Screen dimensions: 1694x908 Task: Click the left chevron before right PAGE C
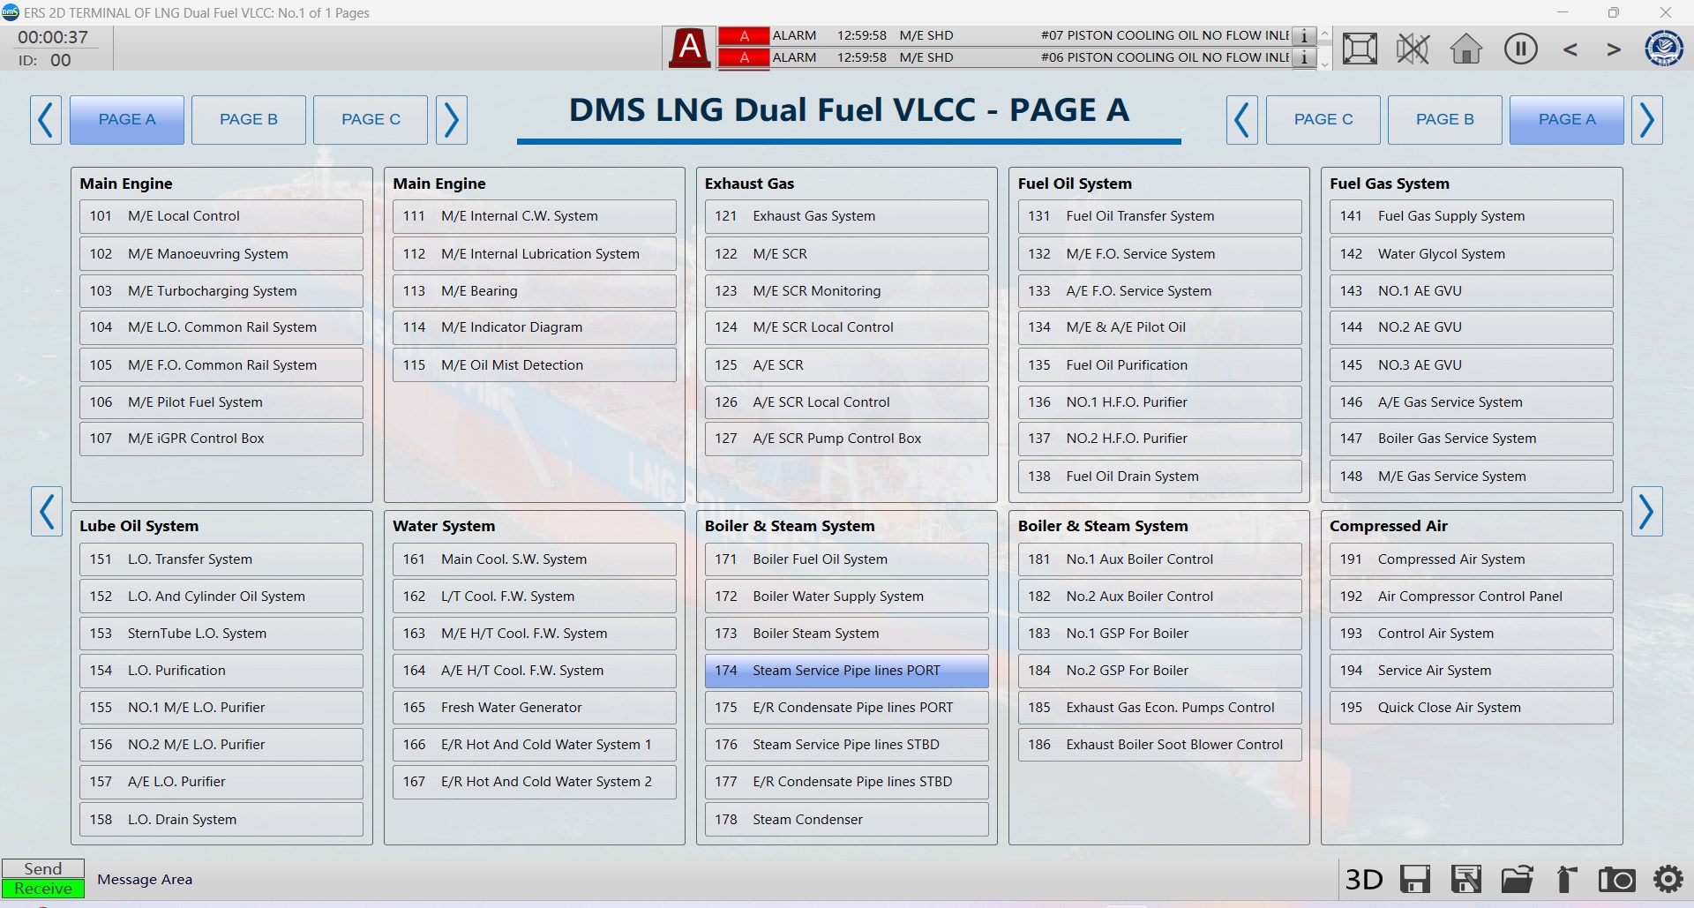pyautogui.click(x=1242, y=120)
